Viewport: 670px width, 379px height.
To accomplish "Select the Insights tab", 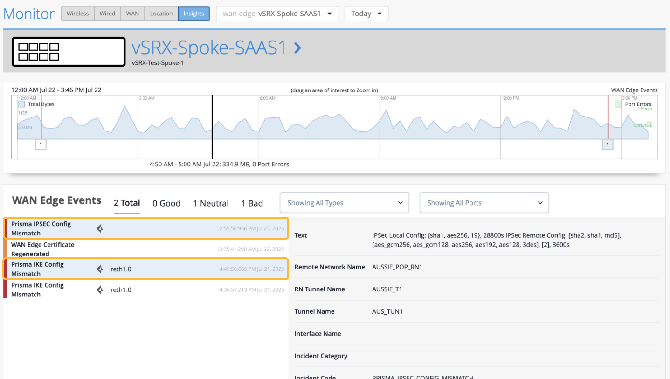I will tap(193, 14).
